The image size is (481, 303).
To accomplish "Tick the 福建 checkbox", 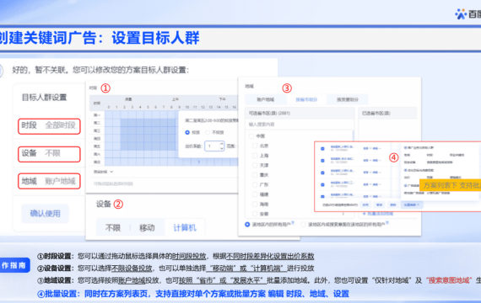I will point(255,194).
